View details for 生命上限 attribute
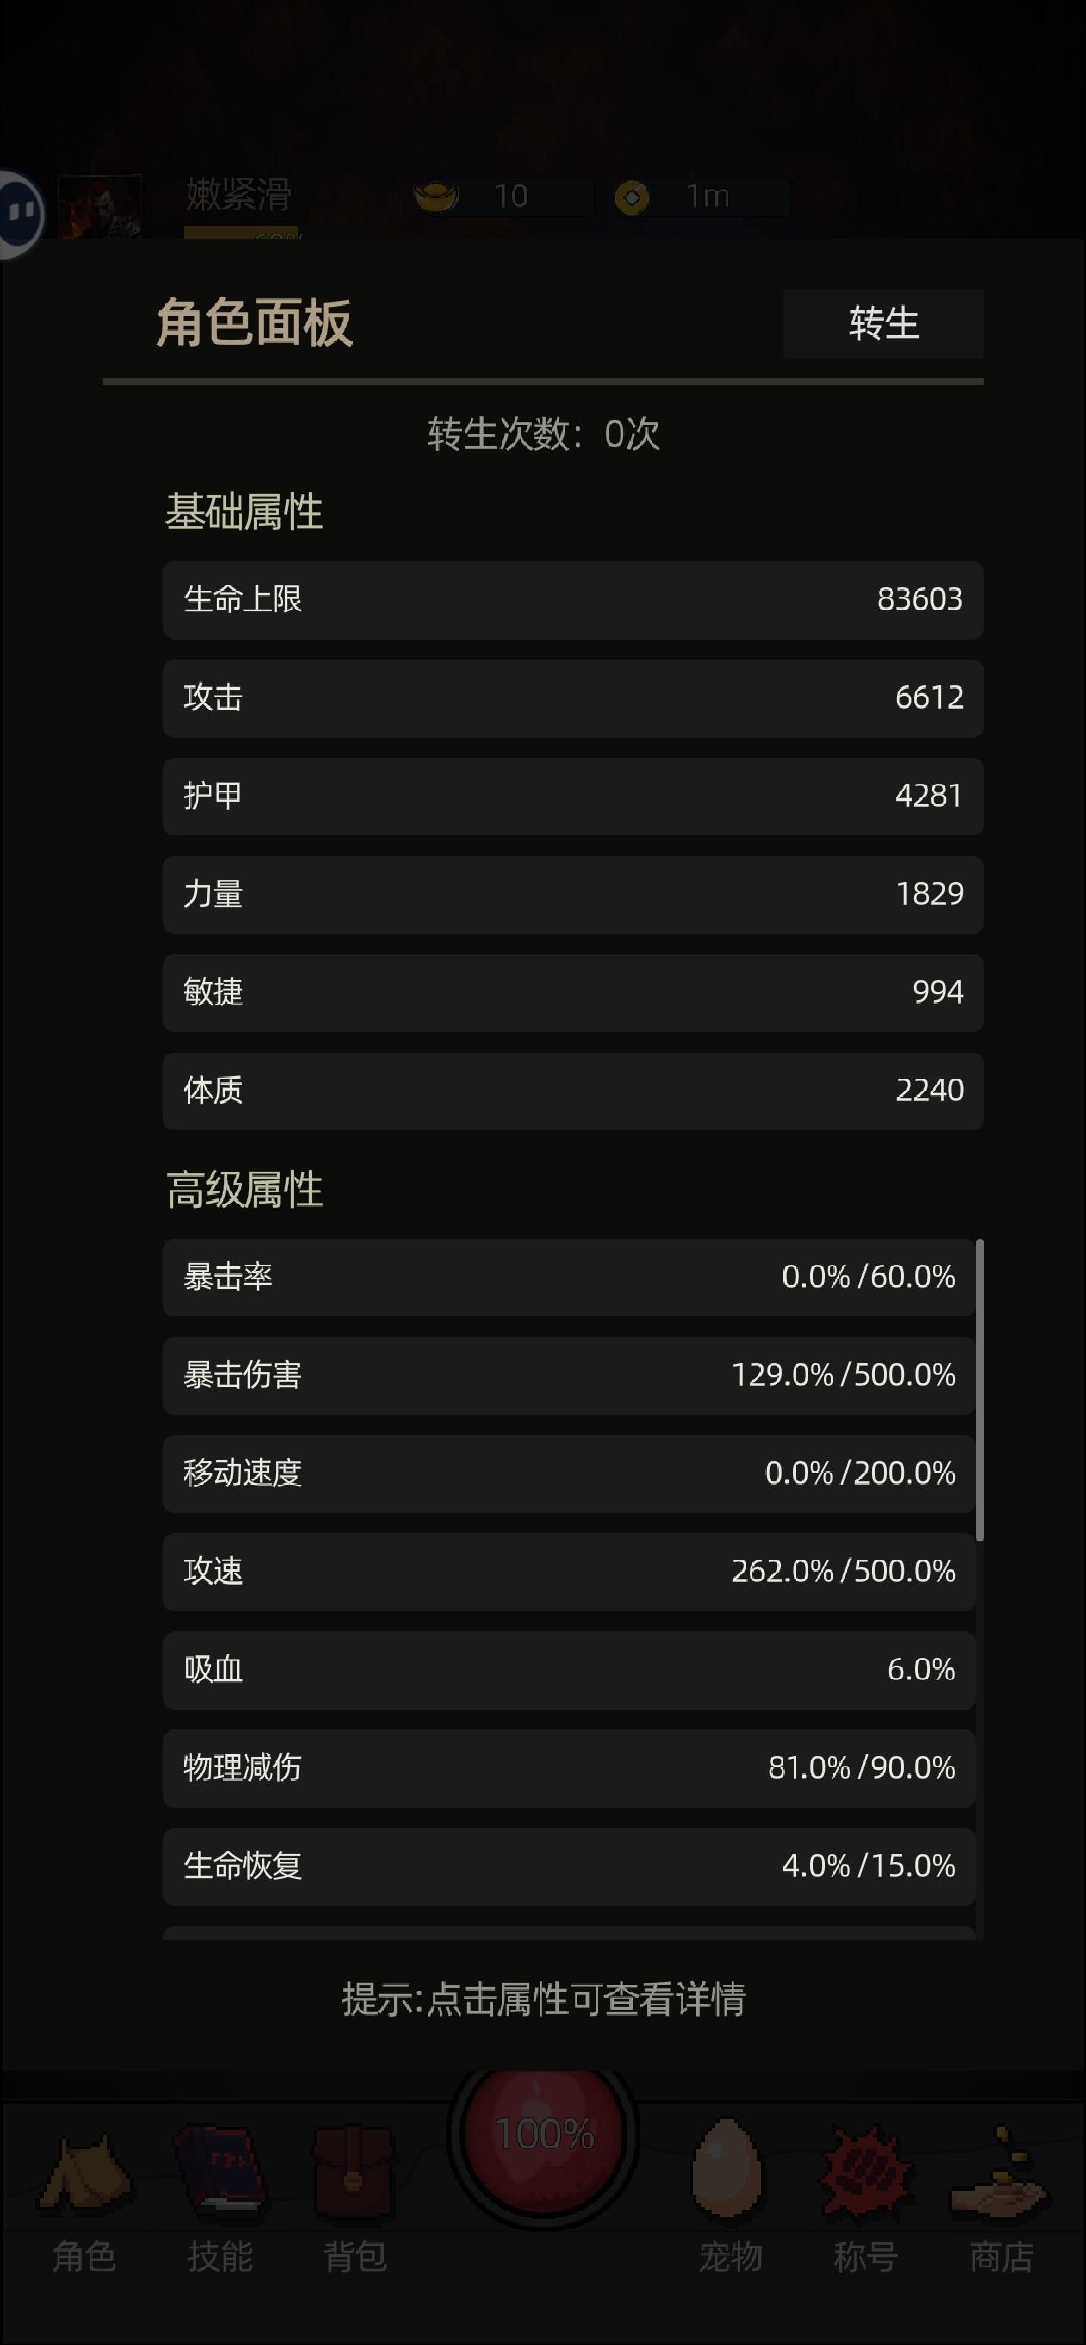This screenshot has height=2345, width=1086. [572, 600]
